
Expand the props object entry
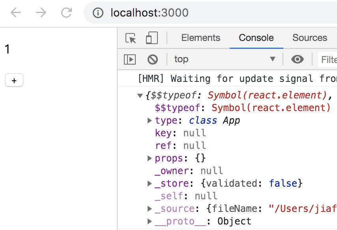coord(150,158)
